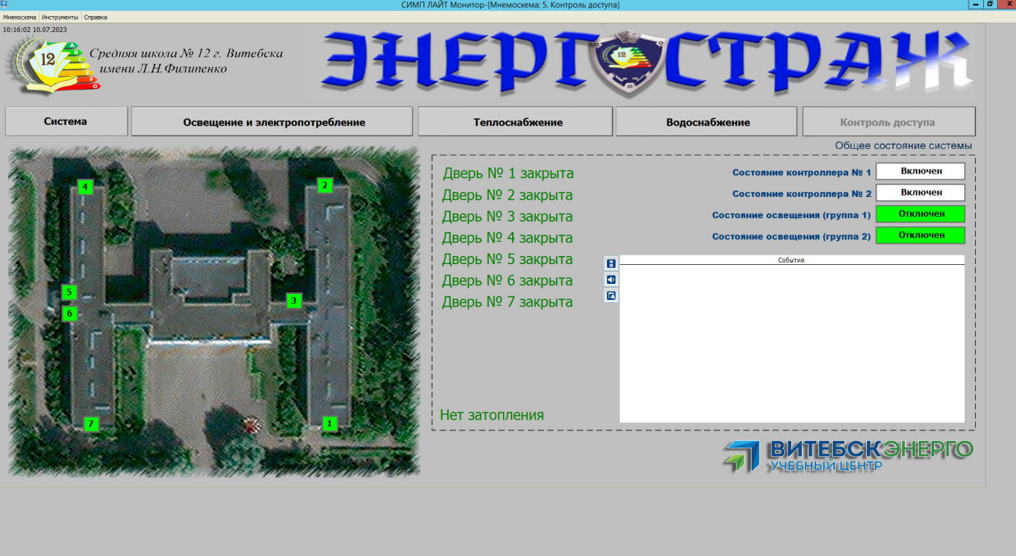Click door marker 6 on the map

coord(69,314)
